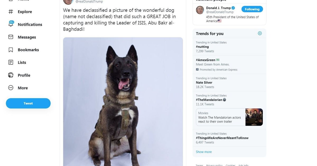Open the Mandalorian actors video thumbnail
Viewport: 317px width, 166px height.
[x=254, y=117]
